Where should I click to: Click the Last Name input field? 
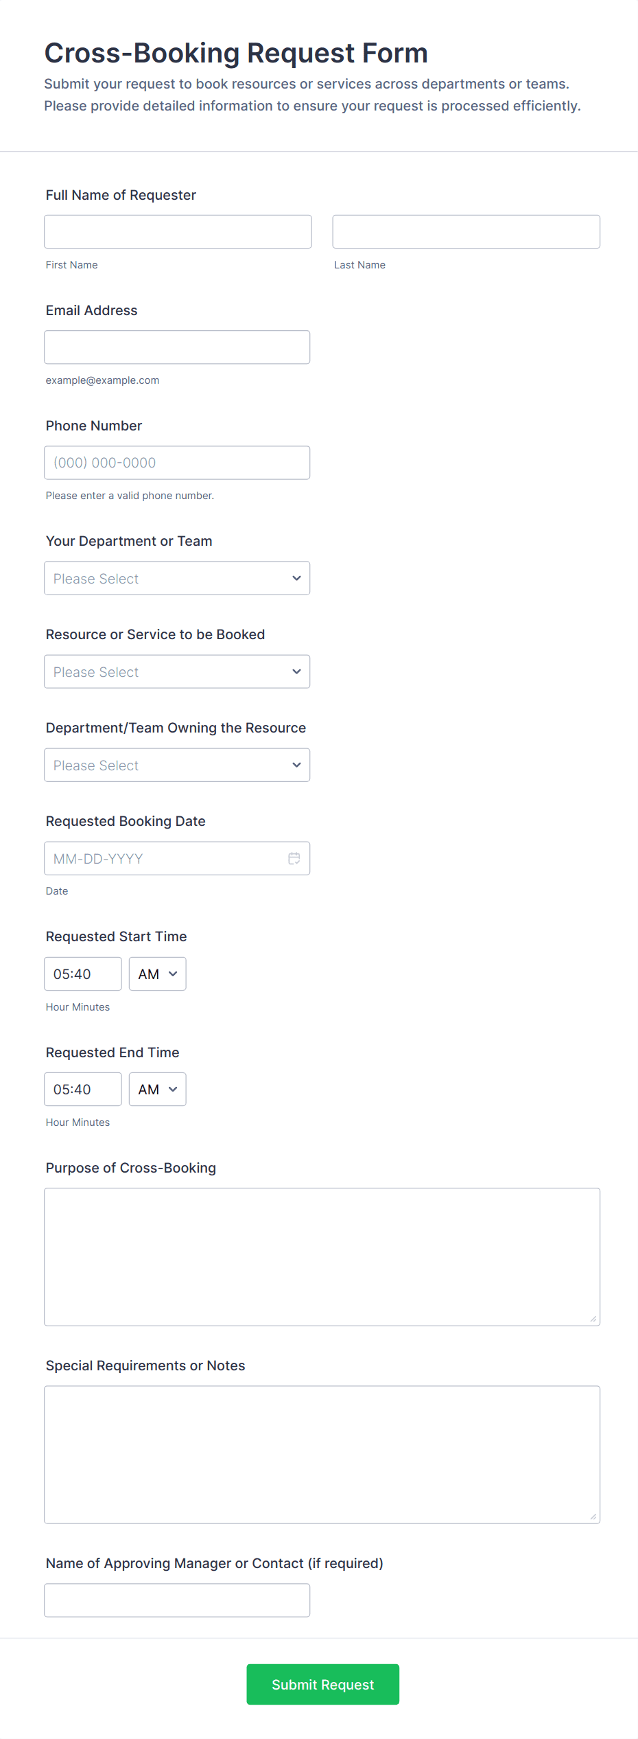coord(466,231)
